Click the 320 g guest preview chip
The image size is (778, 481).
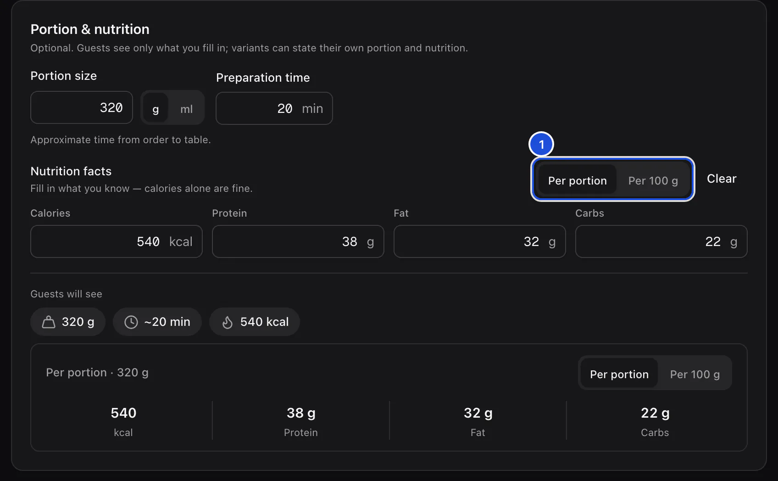tap(68, 322)
